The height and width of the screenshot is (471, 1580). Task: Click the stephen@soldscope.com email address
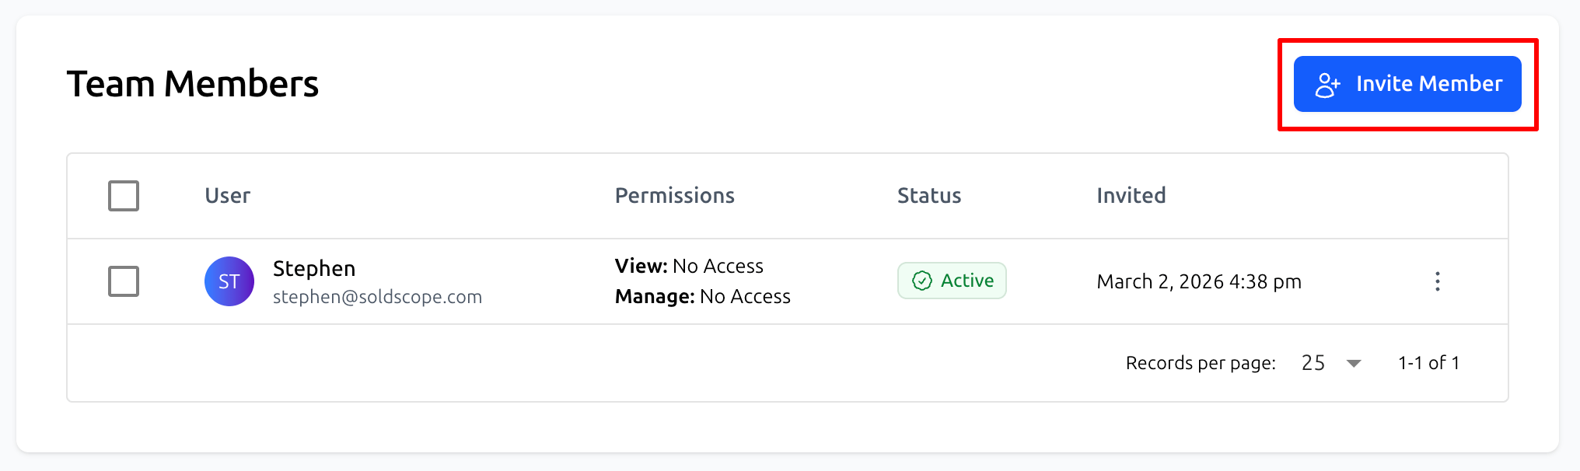pyautogui.click(x=377, y=297)
